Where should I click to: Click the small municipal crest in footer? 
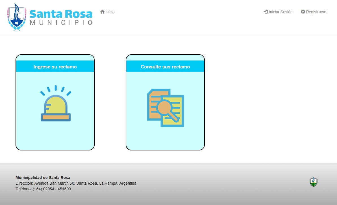[x=313, y=182]
